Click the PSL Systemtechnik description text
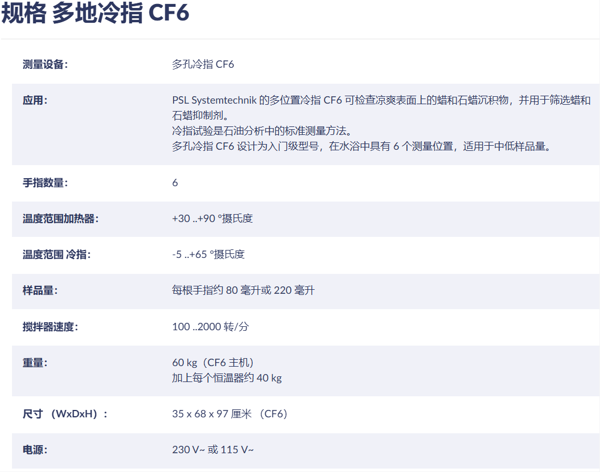 click(x=381, y=108)
